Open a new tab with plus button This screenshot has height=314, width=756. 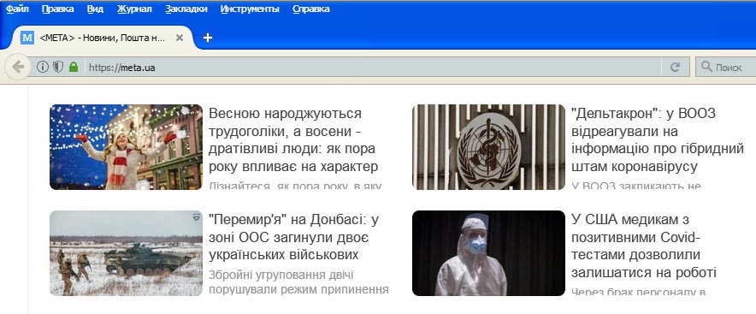pos(207,38)
